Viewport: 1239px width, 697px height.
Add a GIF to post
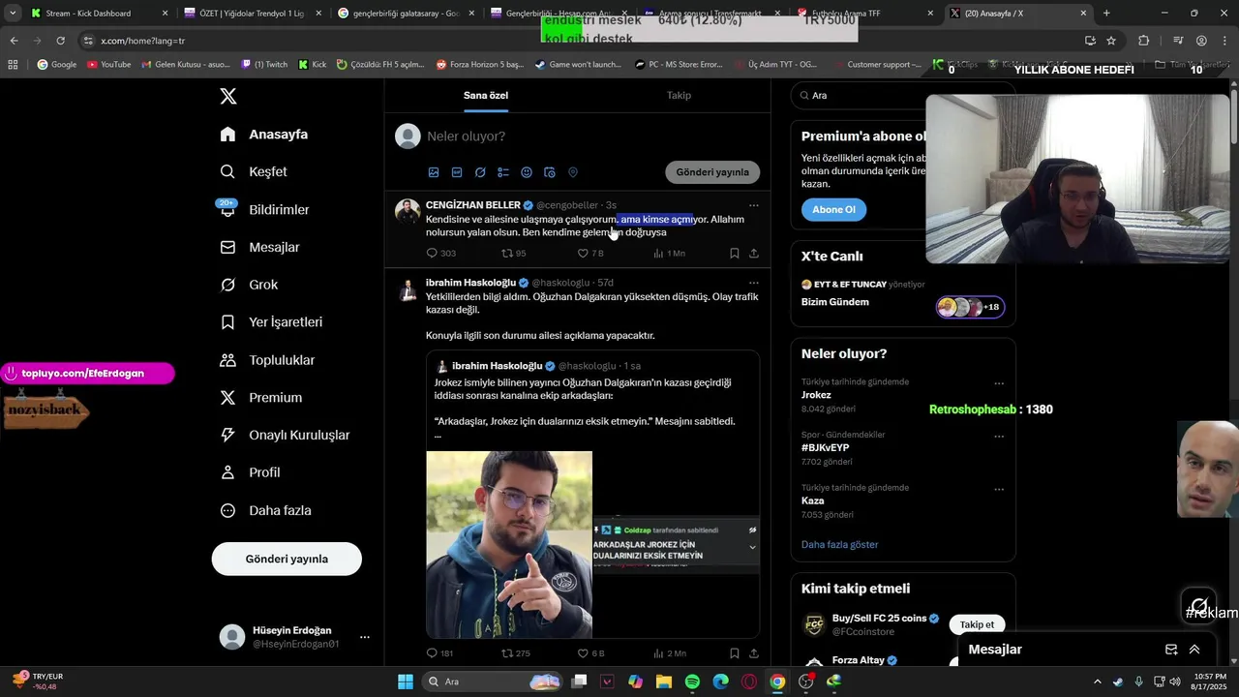coord(457,172)
